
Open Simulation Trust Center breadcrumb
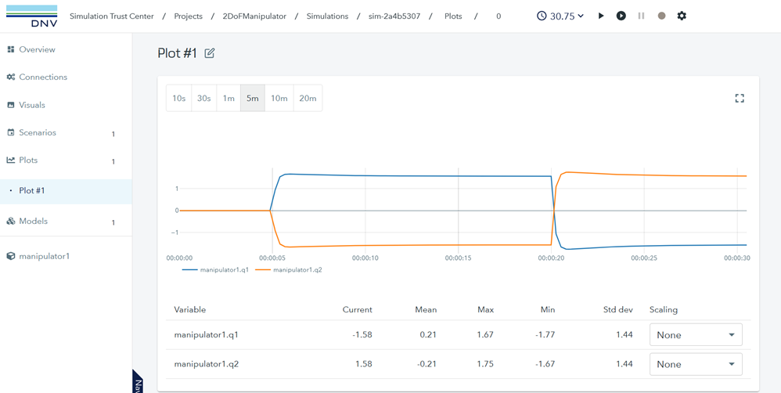[x=112, y=16]
